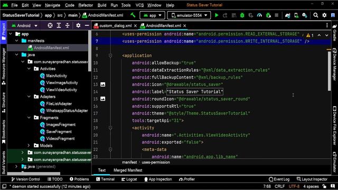Click project tree horizontal scrollbar
The image size is (338, 190).
tap(34, 174)
